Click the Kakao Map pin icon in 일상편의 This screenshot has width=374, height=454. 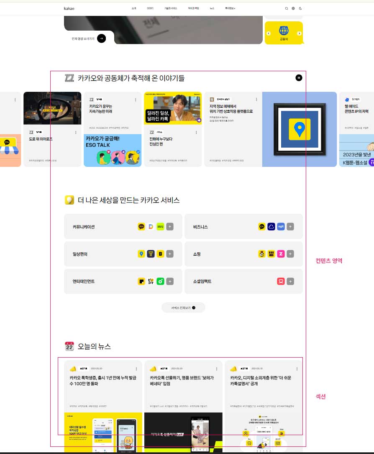pyautogui.click(x=141, y=254)
